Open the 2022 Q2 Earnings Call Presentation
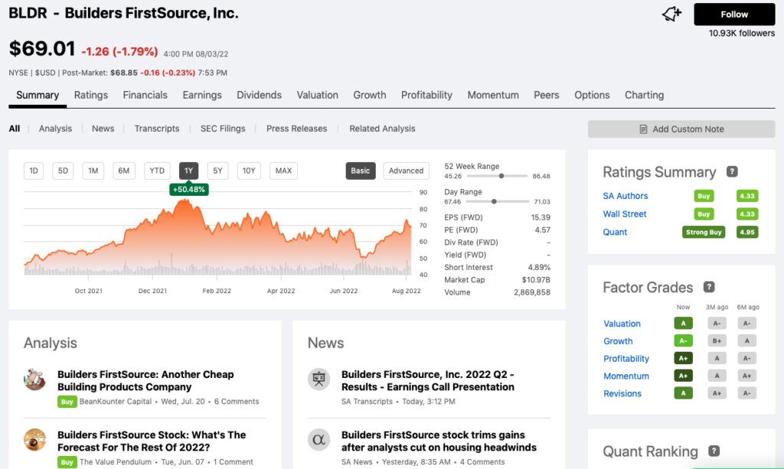 428,380
